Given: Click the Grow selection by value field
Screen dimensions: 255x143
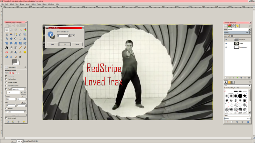Looking at the screenshot, I should click(62, 36).
